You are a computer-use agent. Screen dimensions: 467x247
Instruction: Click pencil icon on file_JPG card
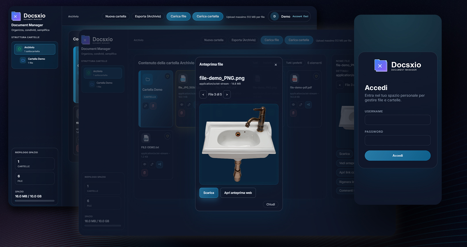click(189, 105)
